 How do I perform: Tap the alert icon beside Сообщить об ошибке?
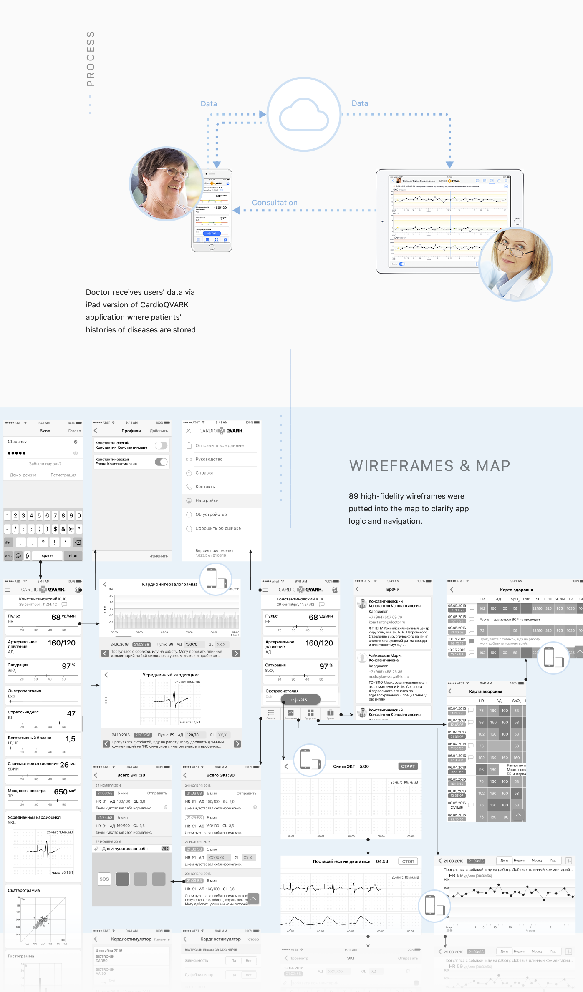click(x=189, y=528)
